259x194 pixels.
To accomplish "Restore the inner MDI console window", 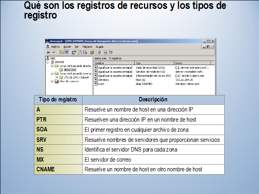I will (x=208, y=47).
